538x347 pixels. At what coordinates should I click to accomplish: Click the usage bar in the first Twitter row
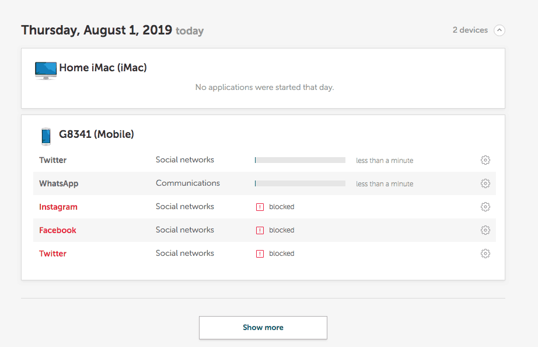[300, 160]
